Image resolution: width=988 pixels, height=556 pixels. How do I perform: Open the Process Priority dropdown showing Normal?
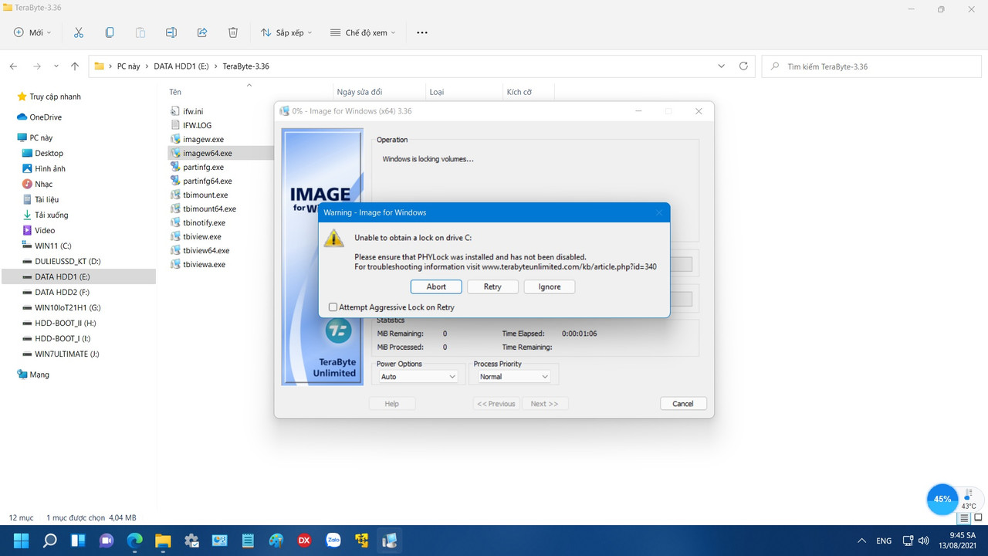513,377
